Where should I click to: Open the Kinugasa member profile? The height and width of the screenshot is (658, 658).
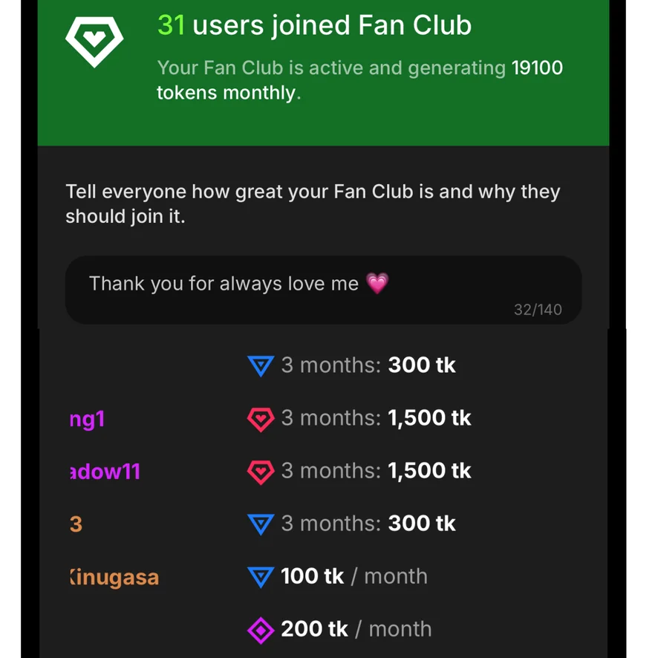[114, 577]
